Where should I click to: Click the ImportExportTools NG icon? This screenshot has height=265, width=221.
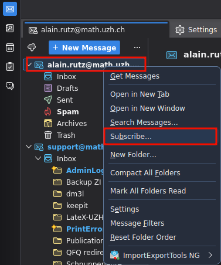point(115,255)
